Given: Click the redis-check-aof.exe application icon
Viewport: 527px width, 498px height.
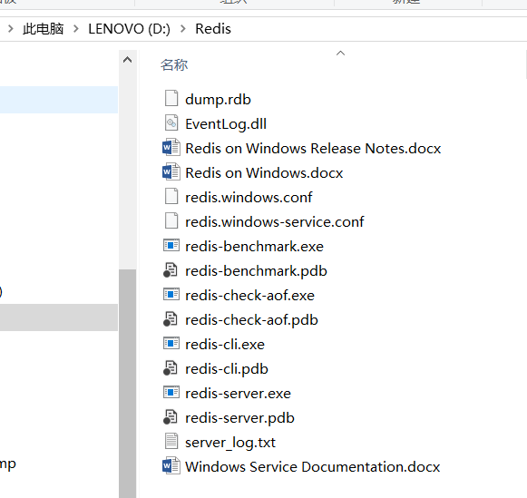Looking at the screenshot, I should [x=171, y=295].
